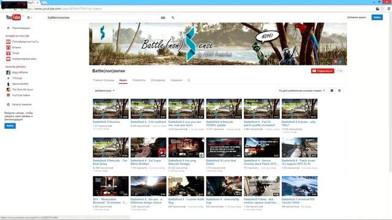Switch to the Discussion tab
The height and width of the screenshot is (220, 392).
tap(158, 80)
